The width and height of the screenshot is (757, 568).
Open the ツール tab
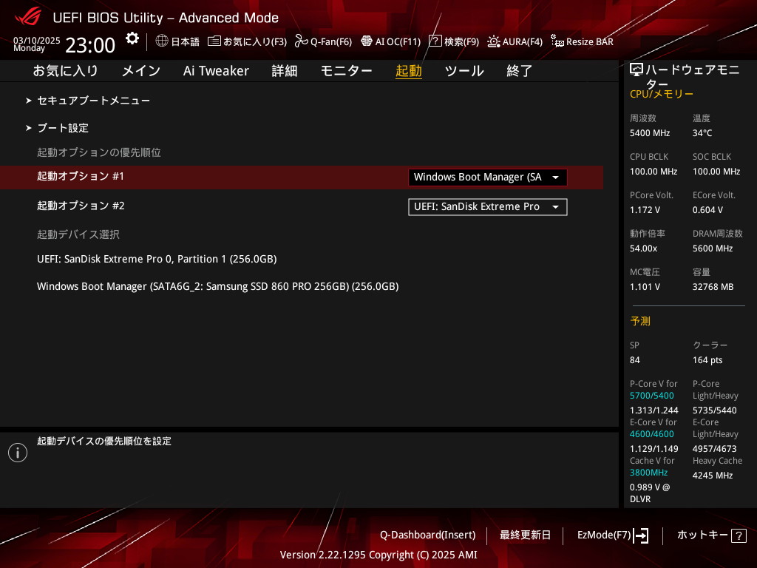pos(464,71)
